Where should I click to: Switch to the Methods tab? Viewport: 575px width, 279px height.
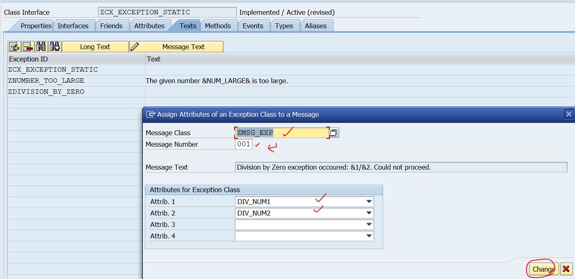coord(219,25)
